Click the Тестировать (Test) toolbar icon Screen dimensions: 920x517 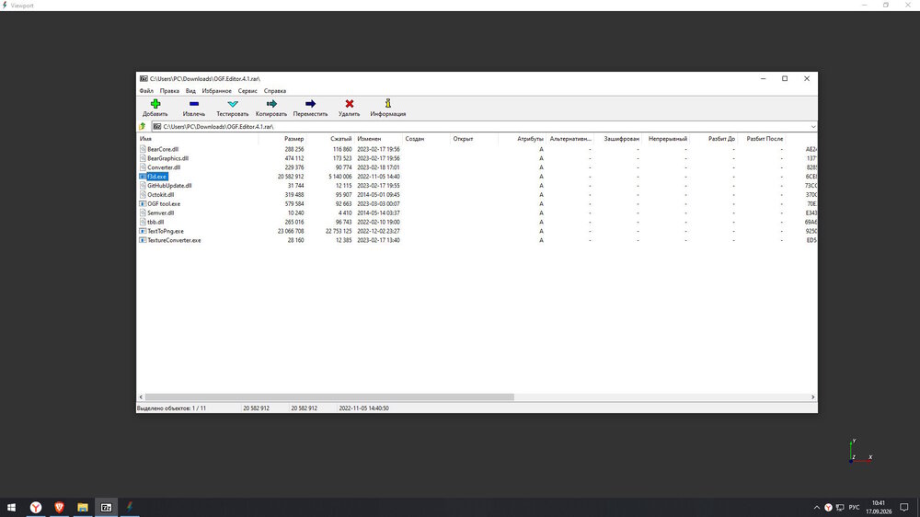[x=233, y=104]
